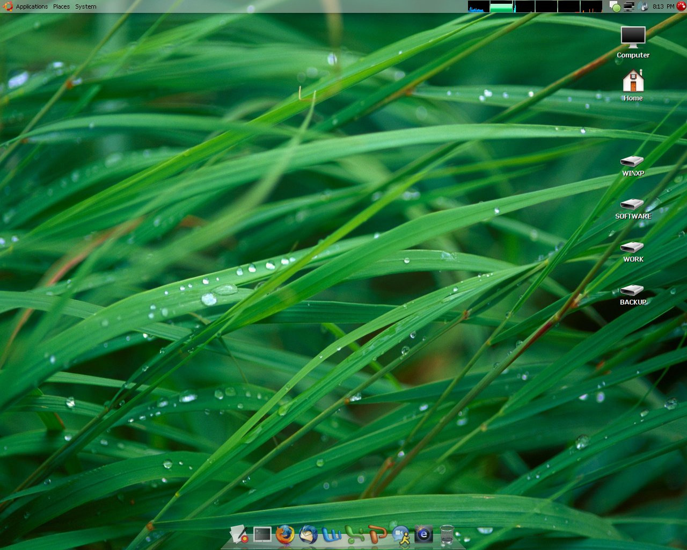Image resolution: width=687 pixels, height=550 pixels.
Task: Open the Trash bin in the dock
Action: [x=447, y=534]
